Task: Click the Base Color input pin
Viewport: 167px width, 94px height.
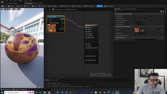Action: 86,27
